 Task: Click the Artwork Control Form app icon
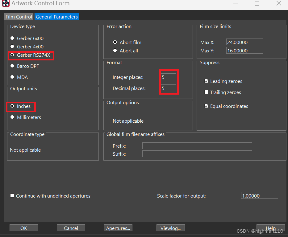[5, 4]
